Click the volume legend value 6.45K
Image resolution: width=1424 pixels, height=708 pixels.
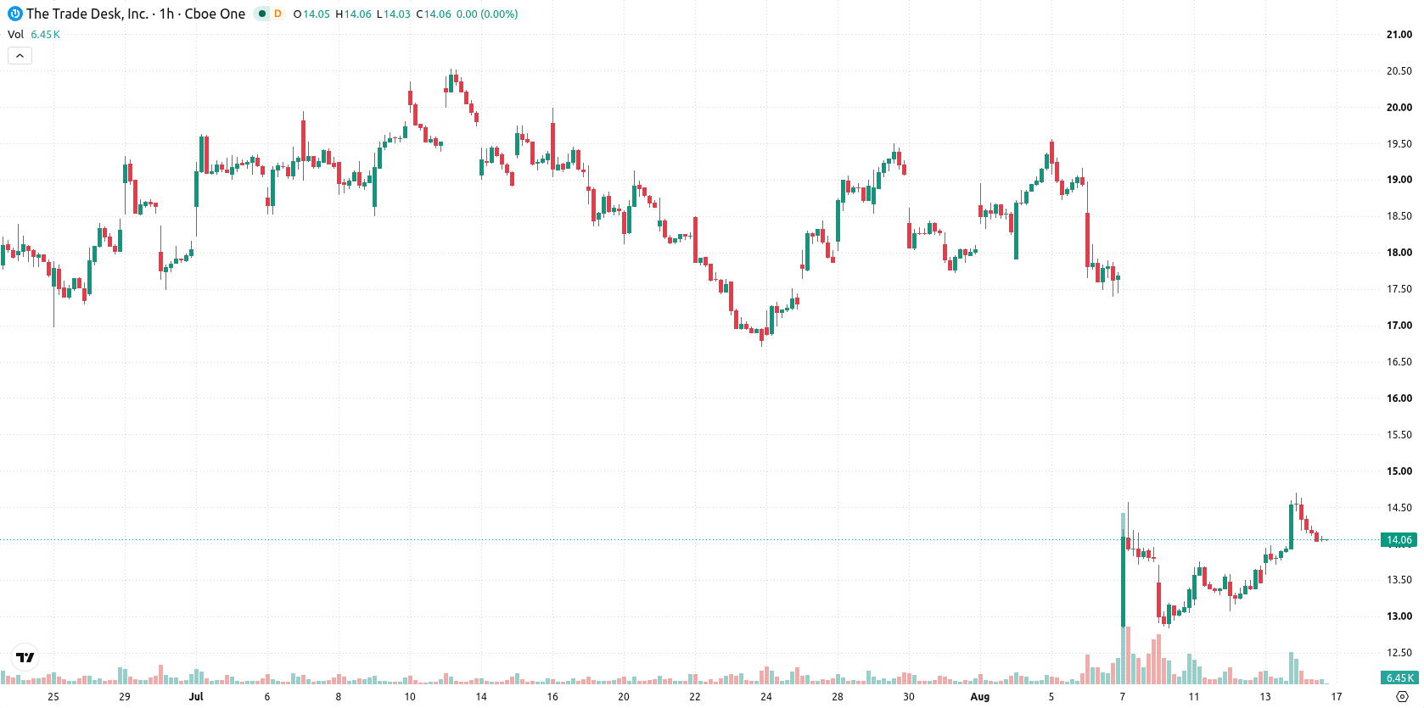(45, 35)
